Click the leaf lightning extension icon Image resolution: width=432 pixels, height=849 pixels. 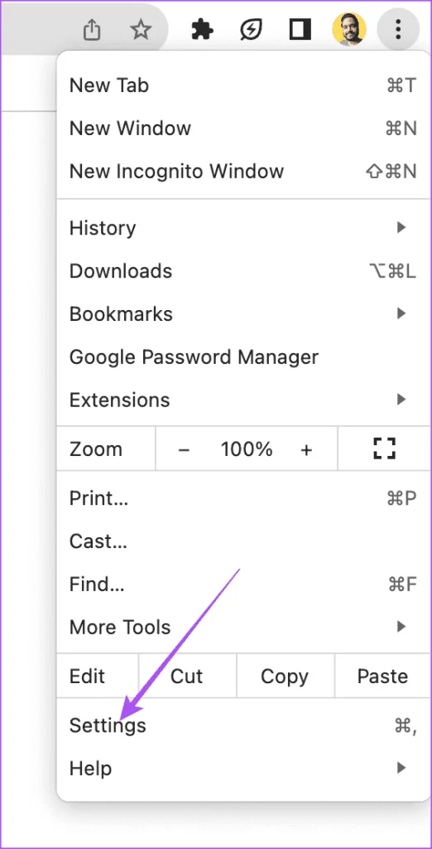[252, 30]
